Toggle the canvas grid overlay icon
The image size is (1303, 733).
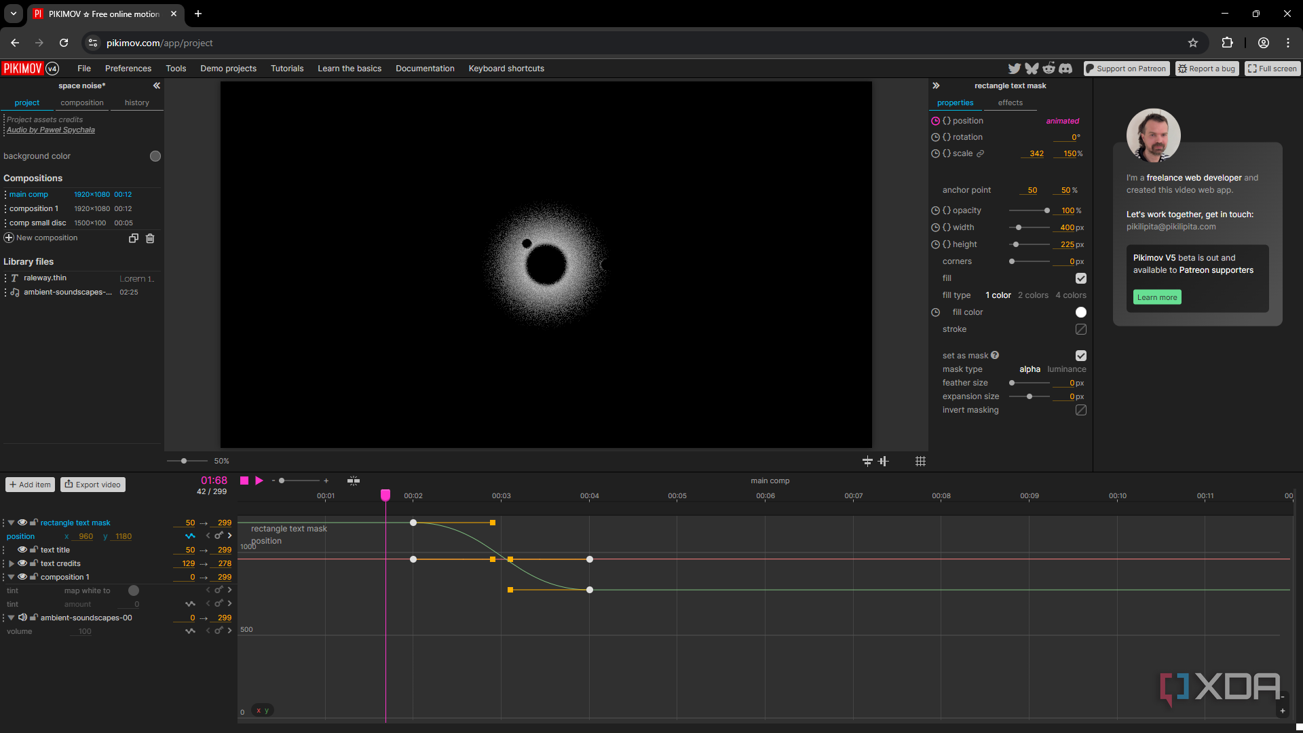[920, 462]
